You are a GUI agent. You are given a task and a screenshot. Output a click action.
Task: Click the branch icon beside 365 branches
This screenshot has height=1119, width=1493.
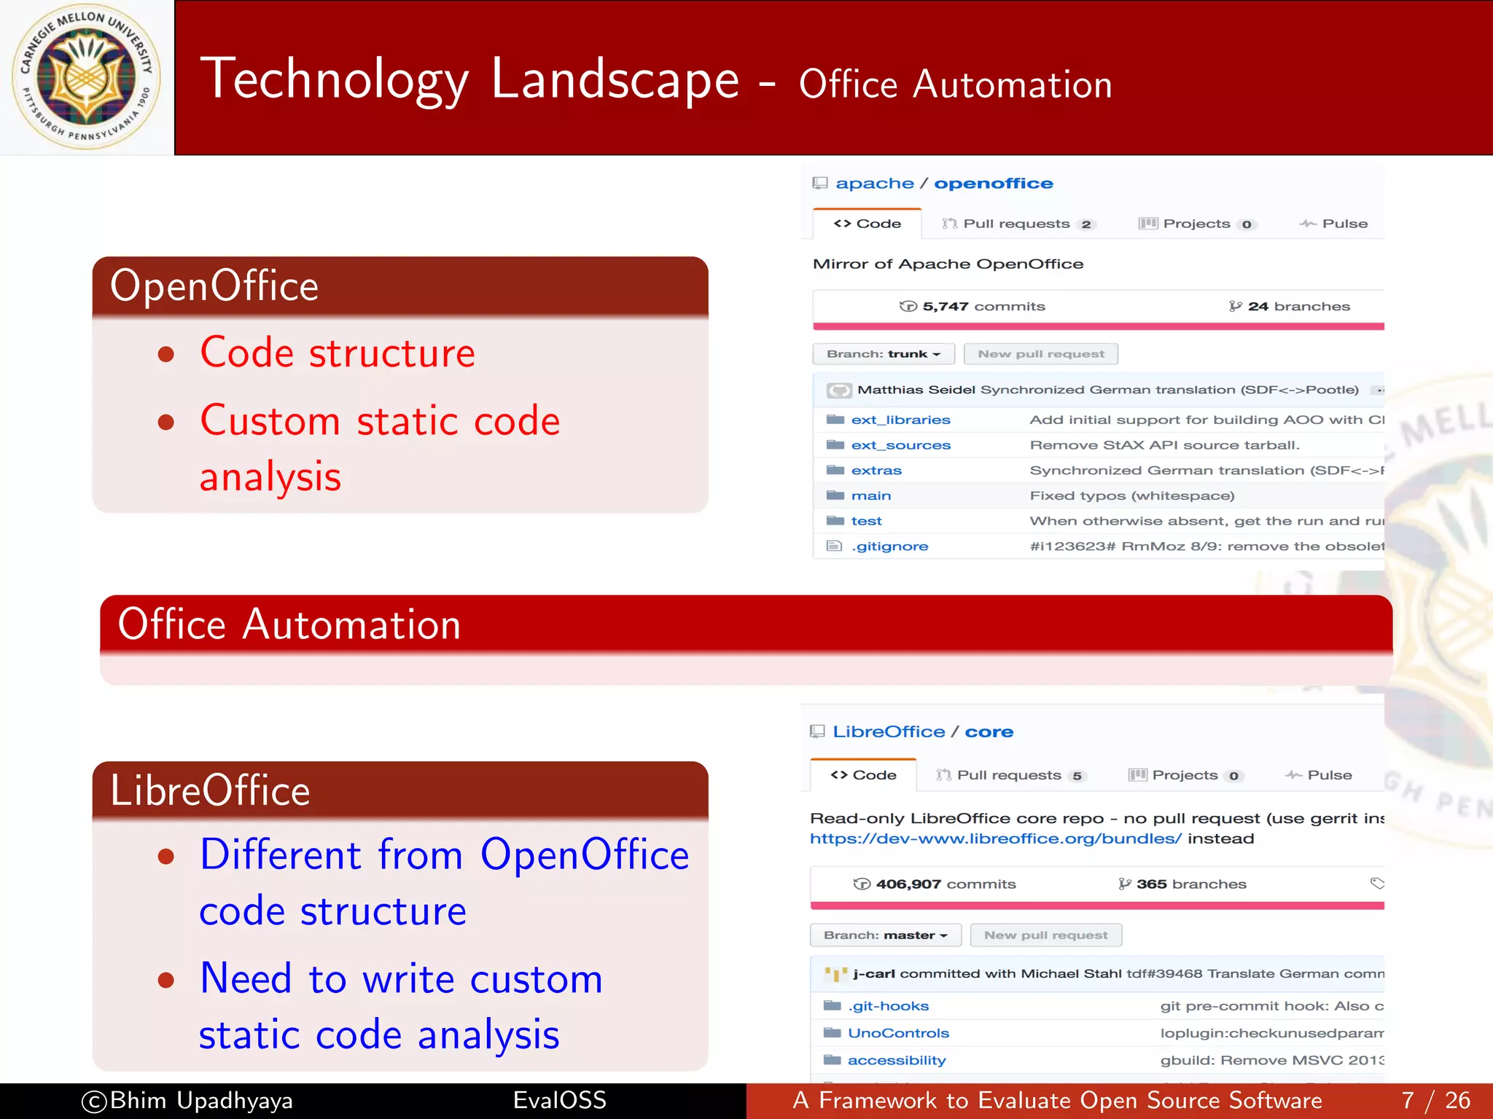click(1125, 884)
